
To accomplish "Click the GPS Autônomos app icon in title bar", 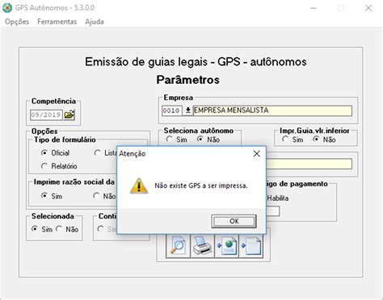I will [7, 8].
